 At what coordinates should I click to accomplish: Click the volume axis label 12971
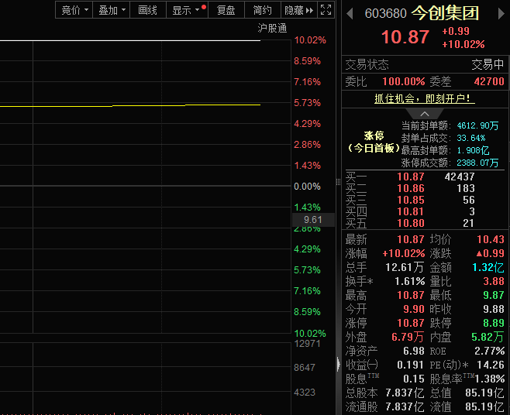[307, 344]
